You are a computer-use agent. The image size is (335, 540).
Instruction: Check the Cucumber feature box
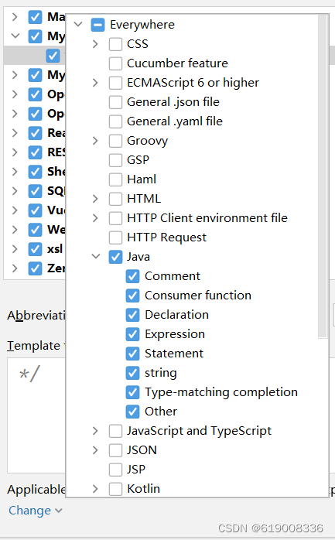tap(115, 63)
